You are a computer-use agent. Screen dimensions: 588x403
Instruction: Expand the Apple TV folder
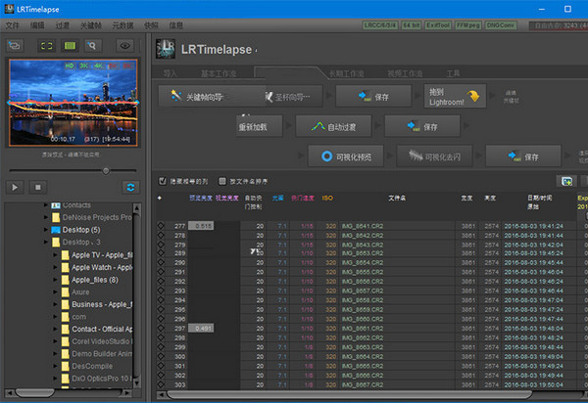[57, 254]
